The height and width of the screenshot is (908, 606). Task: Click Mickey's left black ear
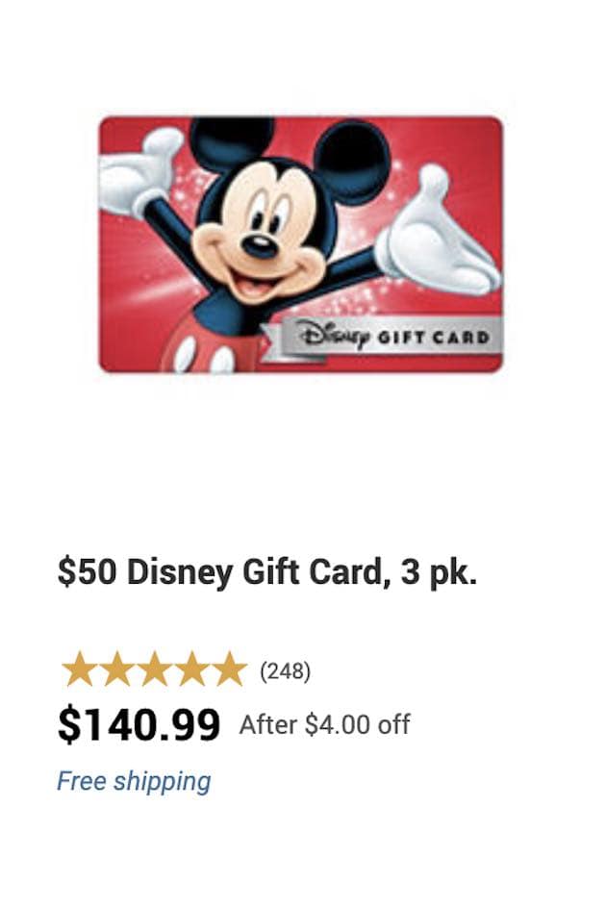232,142
